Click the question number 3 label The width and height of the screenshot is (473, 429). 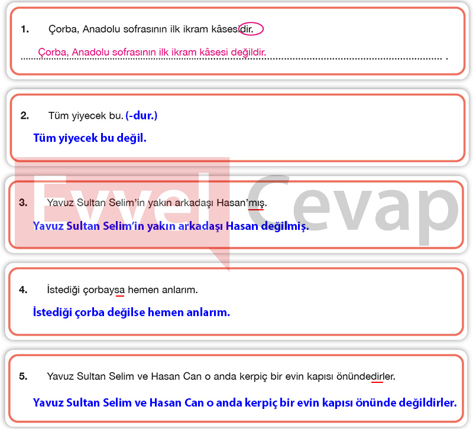point(23,203)
